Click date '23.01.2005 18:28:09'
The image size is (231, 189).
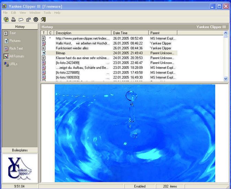(x=128, y=68)
